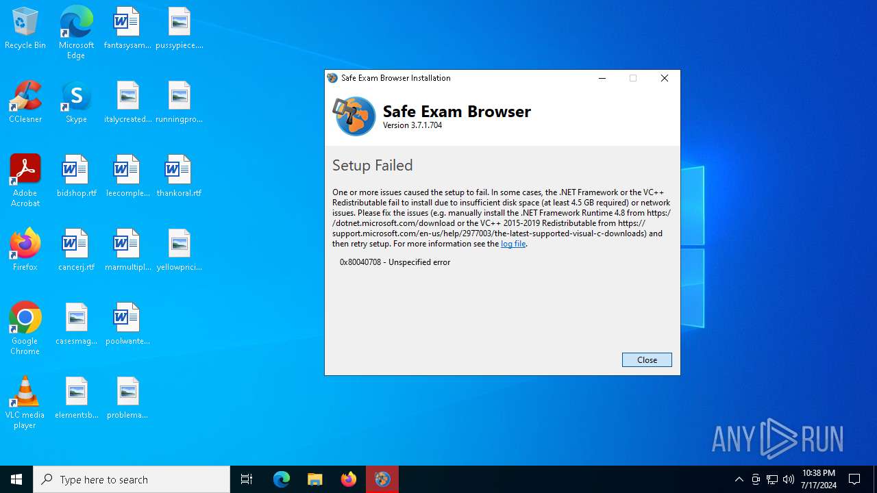The width and height of the screenshot is (877, 493).
Task: Open Firefox from the taskbar
Action: click(349, 479)
